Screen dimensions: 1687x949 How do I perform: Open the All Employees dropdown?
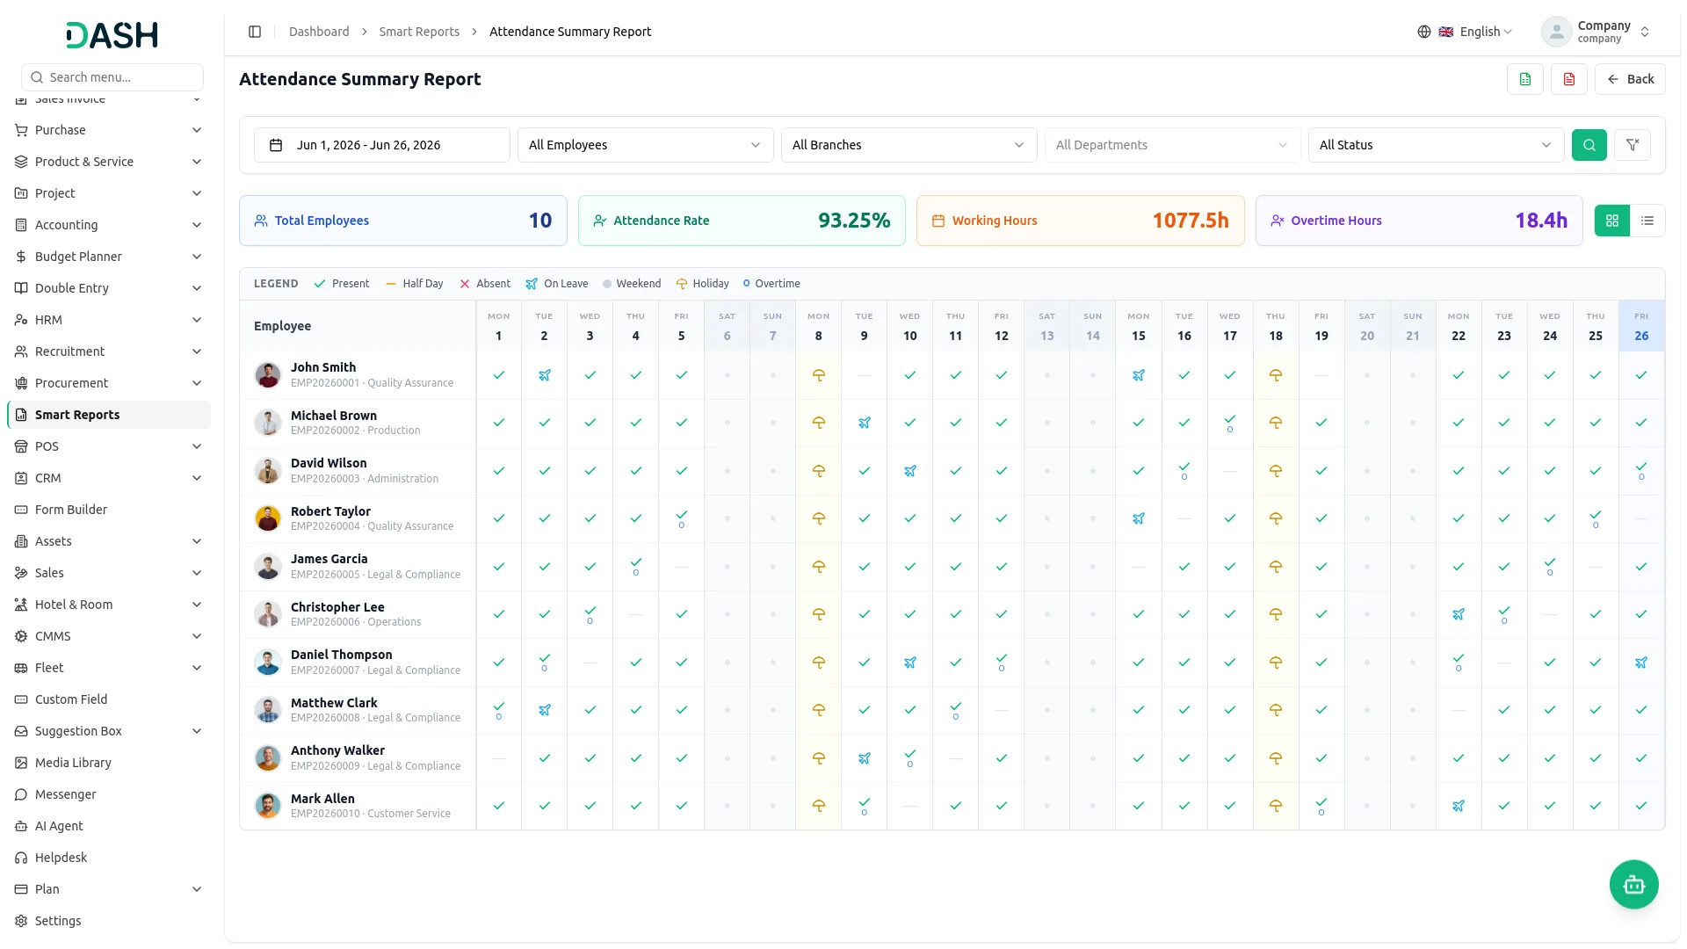tap(645, 145)
